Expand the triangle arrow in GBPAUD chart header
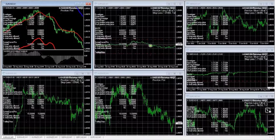 [x=188, y=8]
